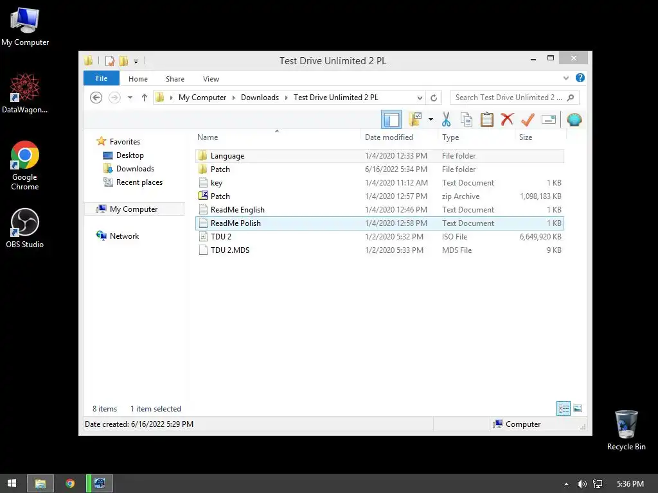Expand the ribbon with the chevron
This screenshot has height=493, width=658.
point(566,78)
